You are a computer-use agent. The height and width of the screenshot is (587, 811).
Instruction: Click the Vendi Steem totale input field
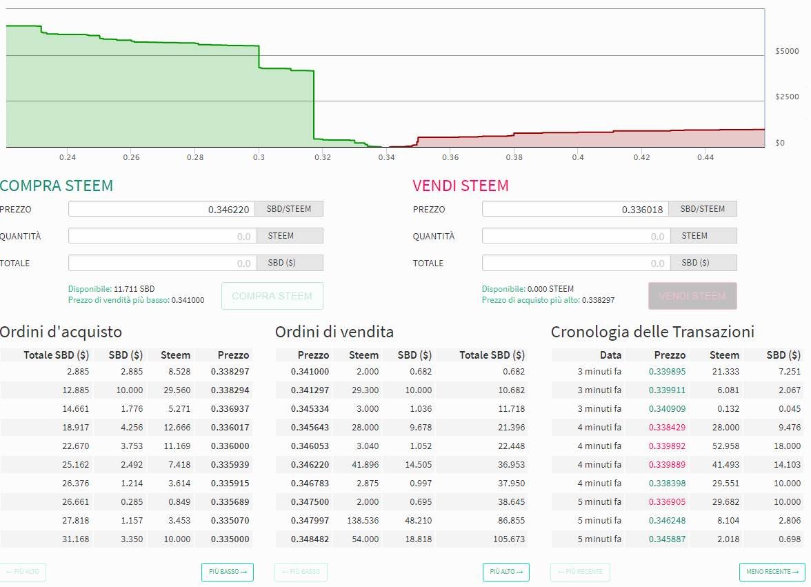(577, 263)
